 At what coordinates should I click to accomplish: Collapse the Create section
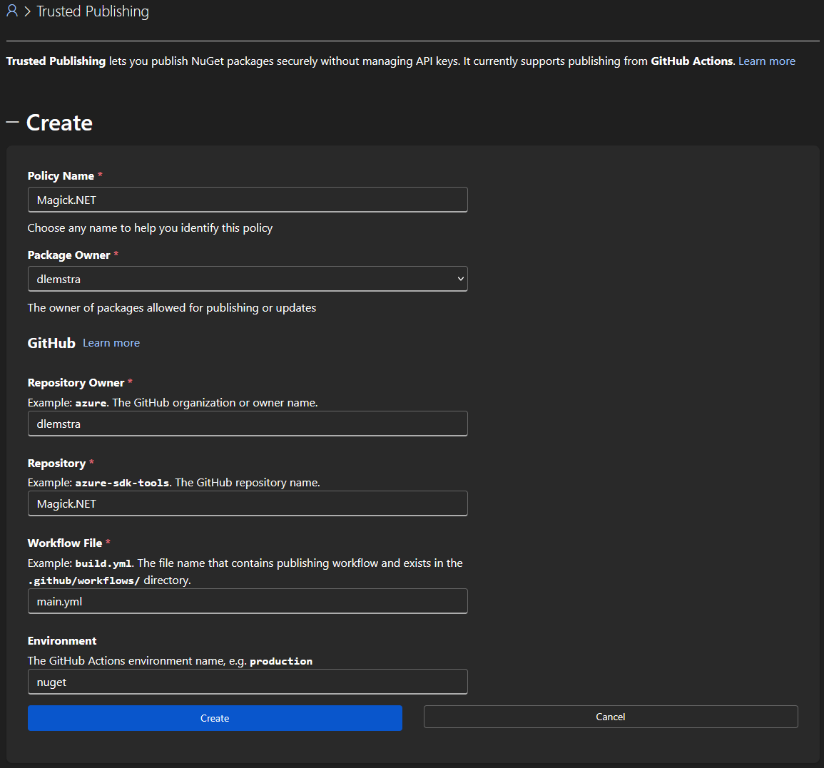[x=11, y=122]
